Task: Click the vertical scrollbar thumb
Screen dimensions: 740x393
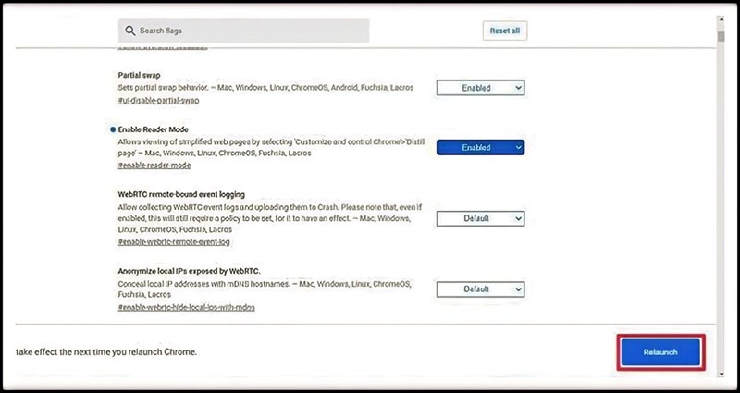Action: click(721, 36)
